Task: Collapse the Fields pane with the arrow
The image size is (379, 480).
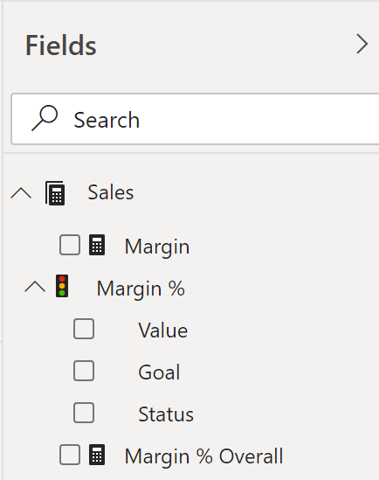Action: tap(362, 45)
